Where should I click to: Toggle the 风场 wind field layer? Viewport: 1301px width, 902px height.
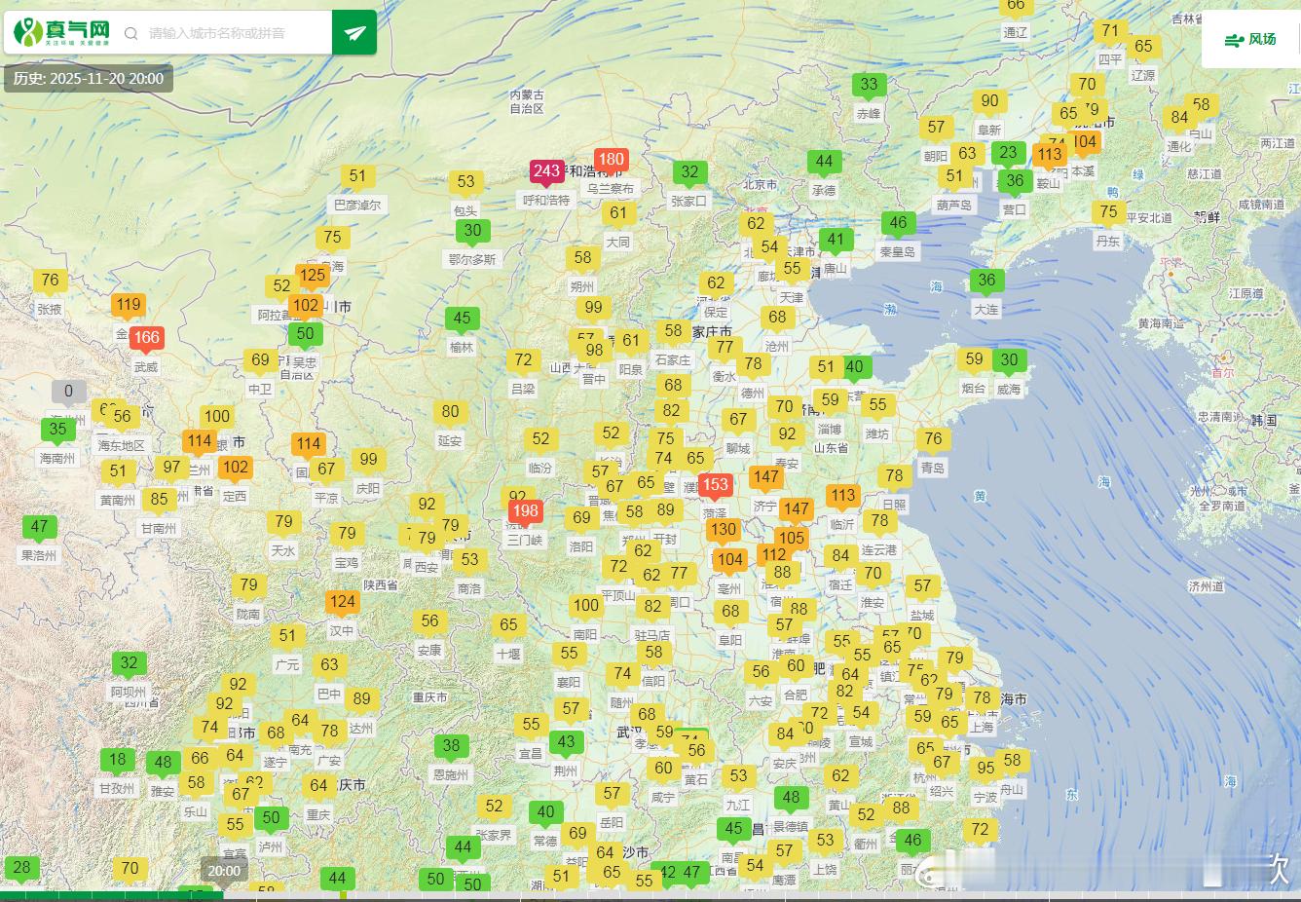(1251, 39)
